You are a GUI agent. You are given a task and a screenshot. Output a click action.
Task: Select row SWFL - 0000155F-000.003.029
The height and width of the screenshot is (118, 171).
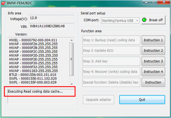33,82
